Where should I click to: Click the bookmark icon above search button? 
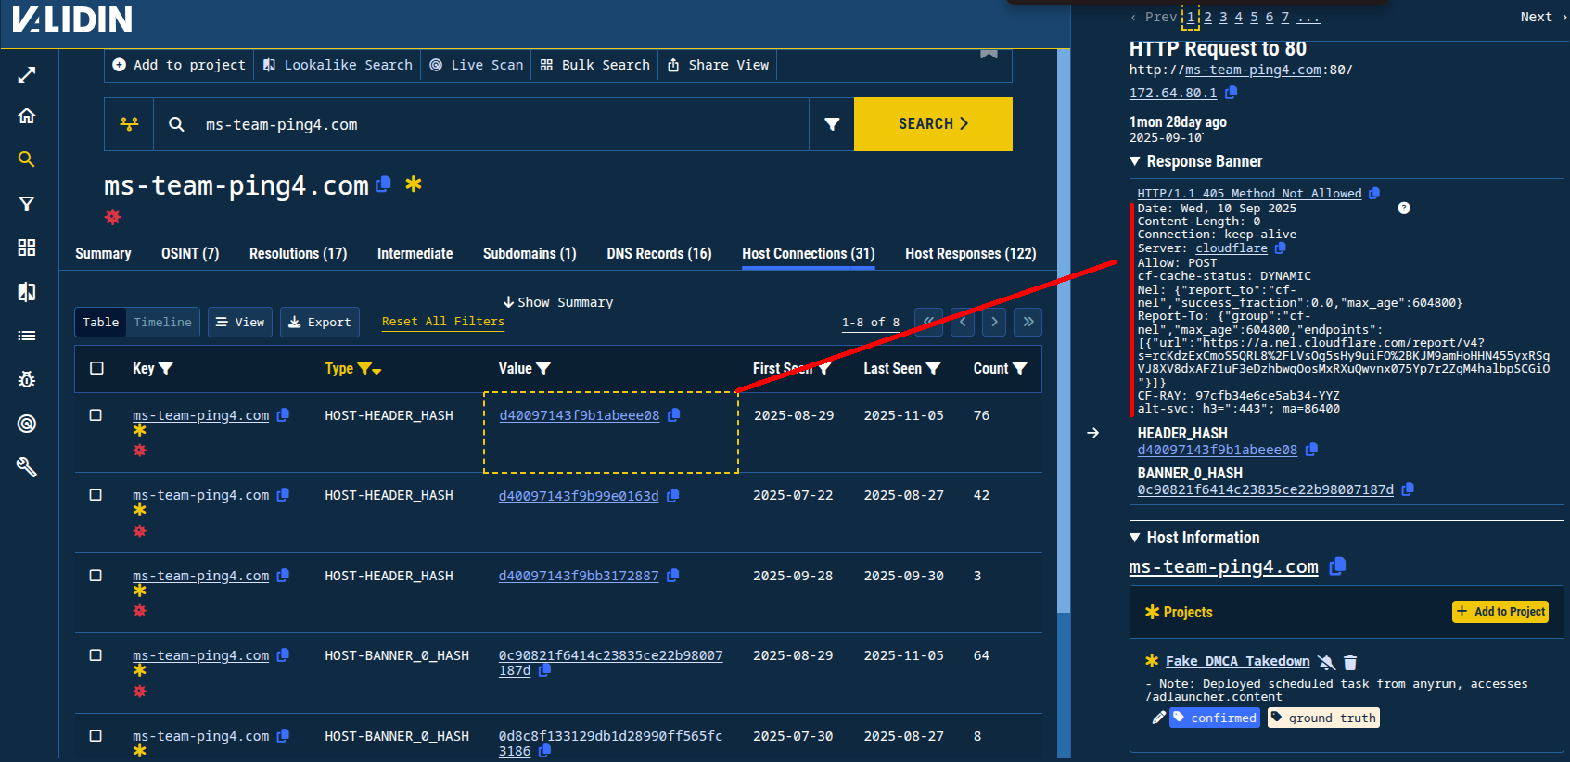coord(989,54)
